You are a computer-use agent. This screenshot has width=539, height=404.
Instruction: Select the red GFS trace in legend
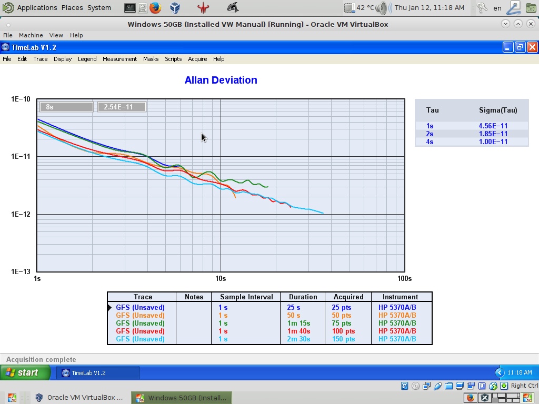point(140,331)
